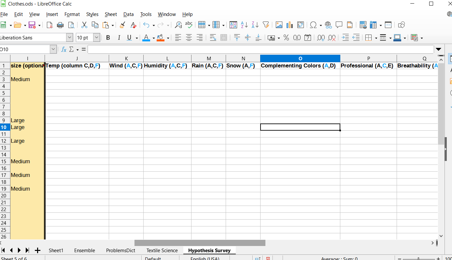Image resolution: width=452 pixels, height=260 pixels.
Task: Click the formula equals sign button
Action: point(84,50)
